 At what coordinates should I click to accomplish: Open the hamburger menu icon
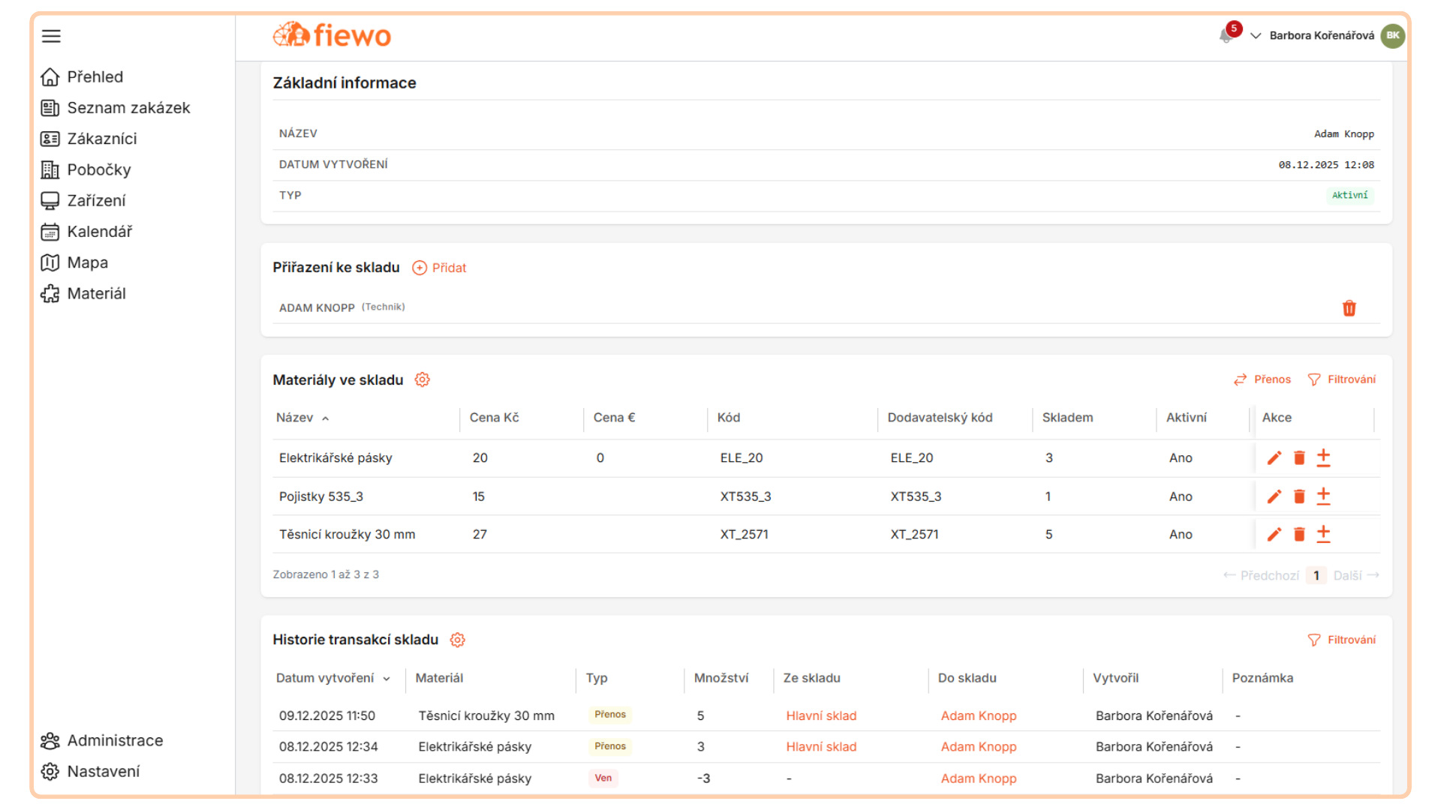coord(51,36)
